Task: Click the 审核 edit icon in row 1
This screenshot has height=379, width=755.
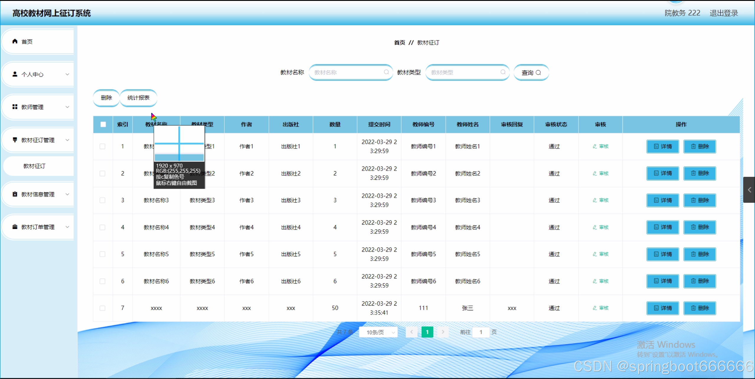Action: coord(595,146)
